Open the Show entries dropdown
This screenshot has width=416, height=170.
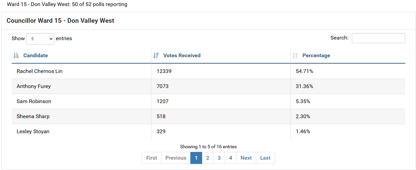[x=40, y=38]
